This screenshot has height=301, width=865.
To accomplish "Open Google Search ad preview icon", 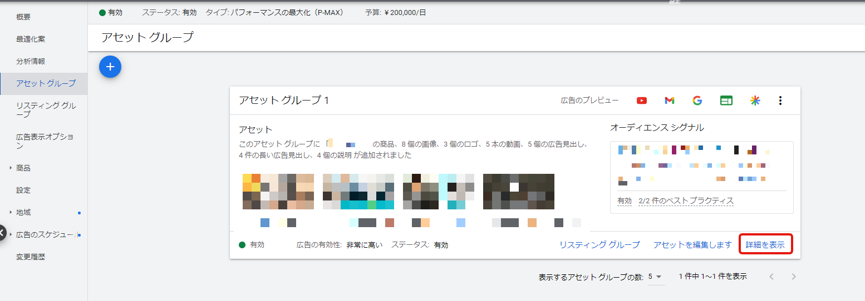I will point(697,101).
